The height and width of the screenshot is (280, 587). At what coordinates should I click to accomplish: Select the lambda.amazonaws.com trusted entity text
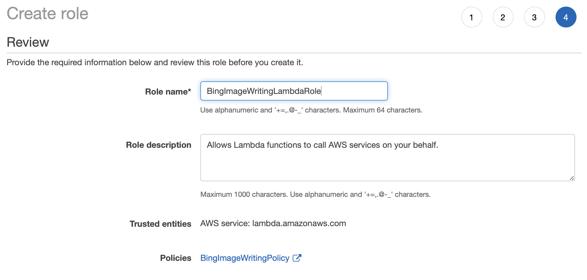(299, 223)
